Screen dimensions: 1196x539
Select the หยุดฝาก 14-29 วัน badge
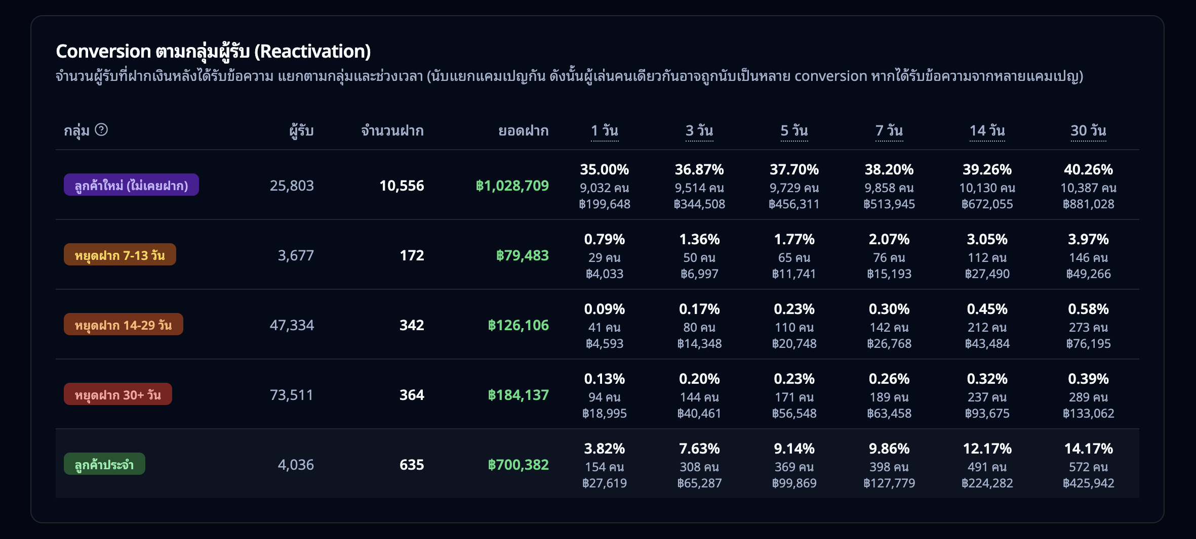[x=124, y=324]
